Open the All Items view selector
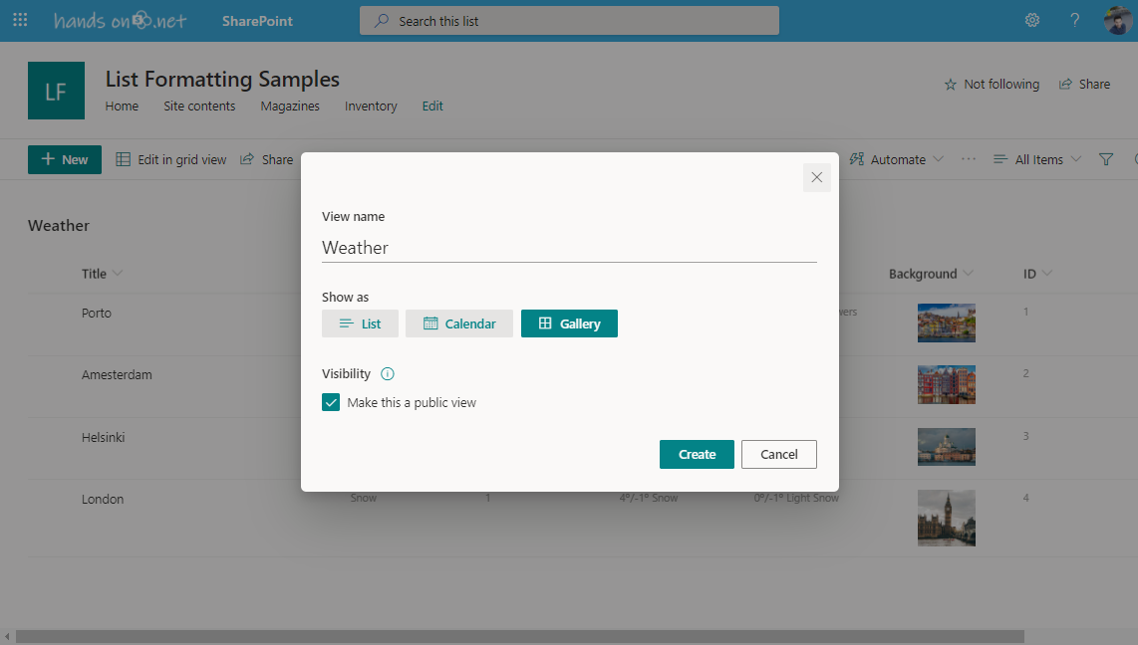 tap(1036, 158)
